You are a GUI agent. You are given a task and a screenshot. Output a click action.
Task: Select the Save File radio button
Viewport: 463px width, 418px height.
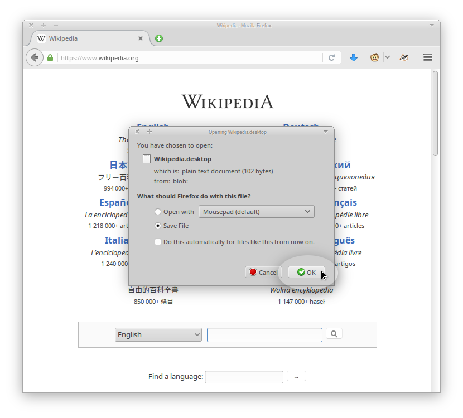[158, 226]
